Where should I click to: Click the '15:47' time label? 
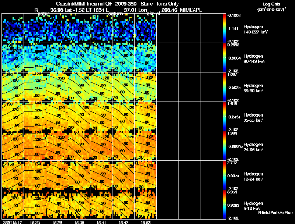pyautogui.click(x=124, y=222)
